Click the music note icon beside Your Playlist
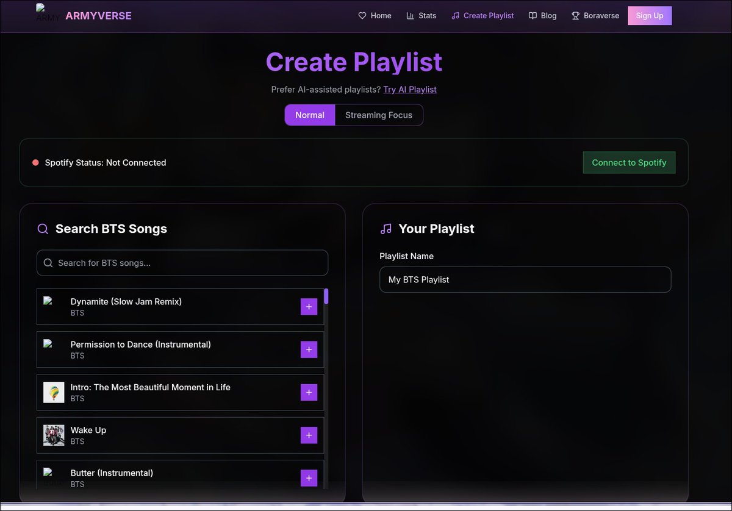The height and width of the screenshot is (511, 732). tap(386, 229)
